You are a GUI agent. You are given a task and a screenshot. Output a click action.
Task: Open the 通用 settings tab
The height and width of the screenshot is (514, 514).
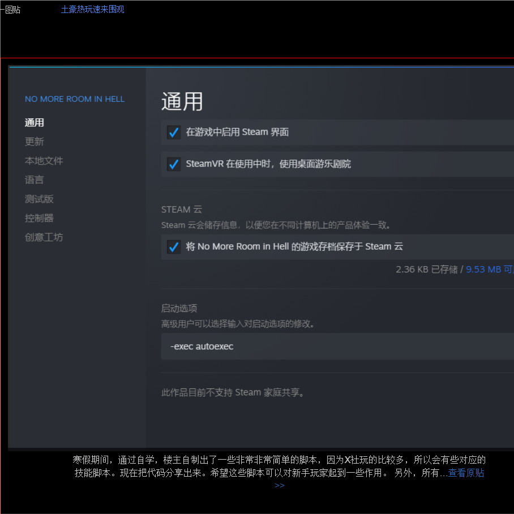click(x=35, y=123)
